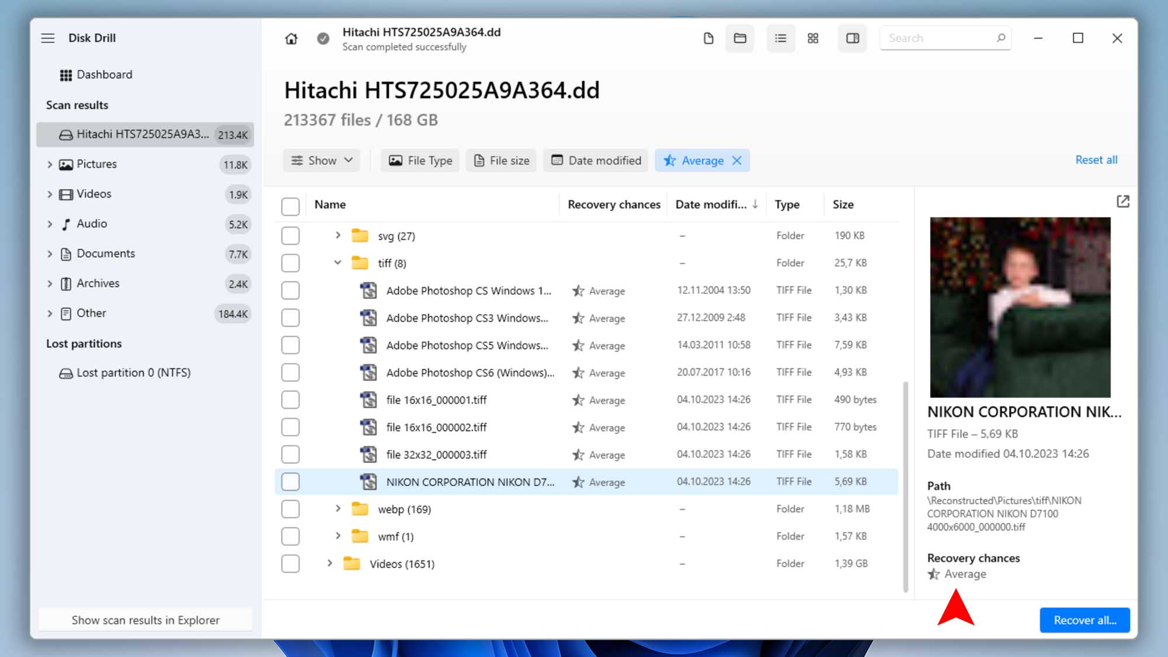Click the Reset all link
This screenshot has width=1168, height=657.
click(x=1096, y=160)
